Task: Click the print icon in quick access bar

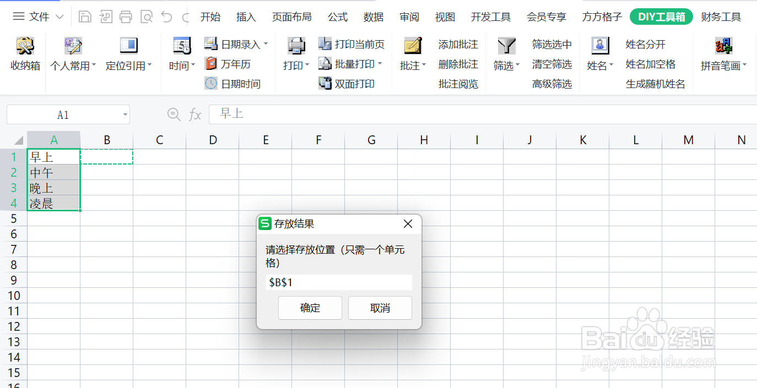Action: [x=126, y=17]
